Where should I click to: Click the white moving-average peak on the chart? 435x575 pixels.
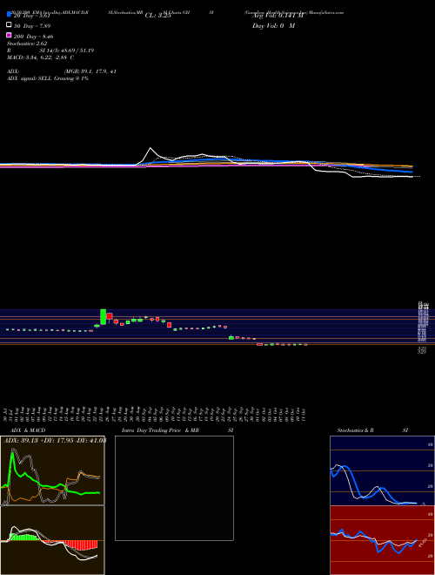point(151,148)
